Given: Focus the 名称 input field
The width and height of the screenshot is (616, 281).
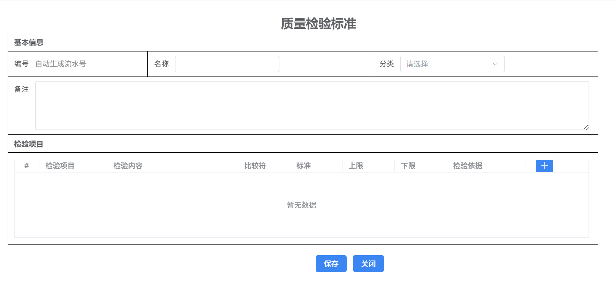Looking at the screenshot, I should [x=227, y=64].
